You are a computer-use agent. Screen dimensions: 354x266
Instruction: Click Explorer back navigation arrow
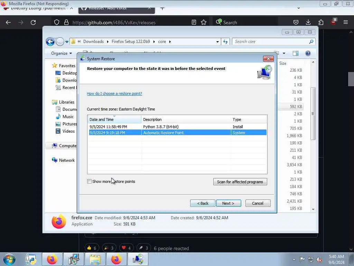click(50, 42)
